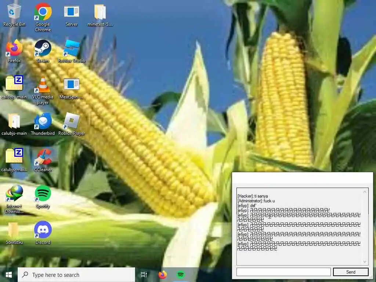Open the Windows Start menu
This screenshot has height=282, width=376.
click(9, 275)
